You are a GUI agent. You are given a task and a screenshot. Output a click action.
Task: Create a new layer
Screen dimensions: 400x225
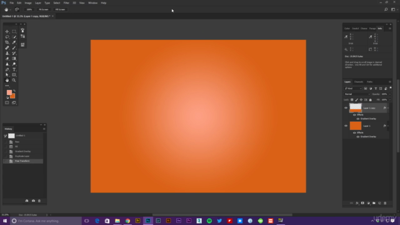[379, 203]
